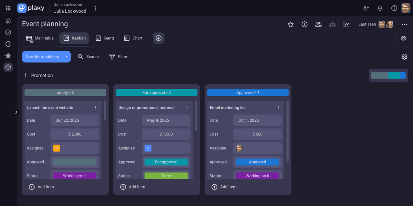Open the board info panel

tap(304, 24)
